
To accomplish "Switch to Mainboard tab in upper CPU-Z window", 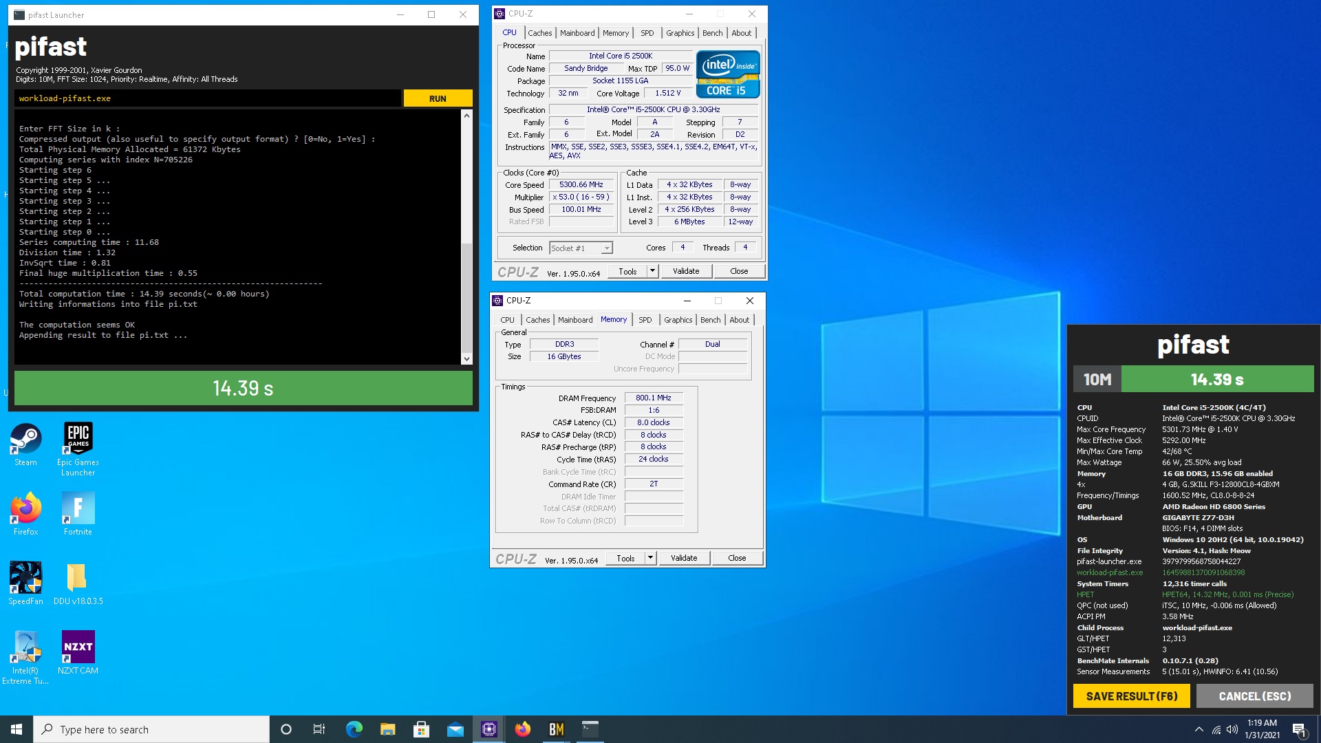I will click(577, 33).
